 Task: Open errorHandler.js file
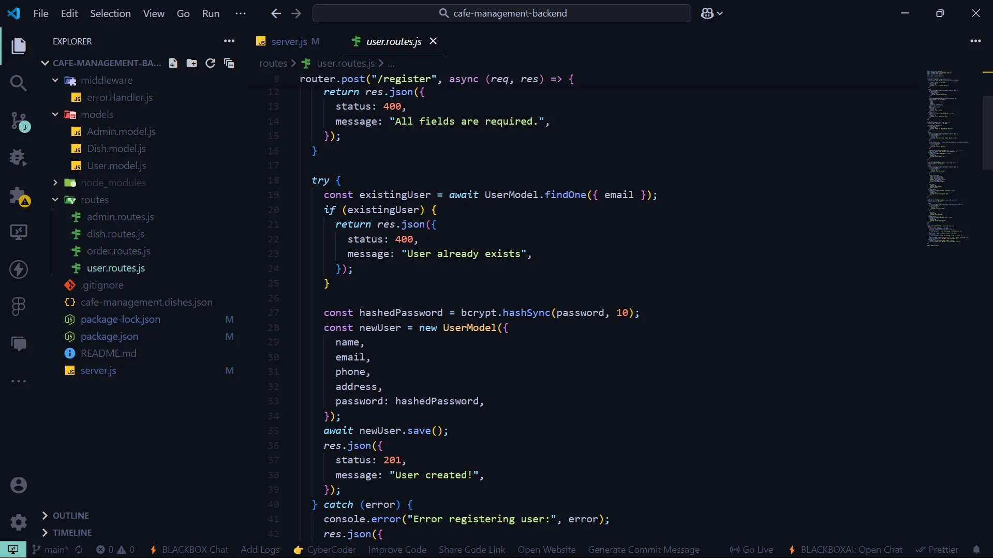tap(120, 97)
